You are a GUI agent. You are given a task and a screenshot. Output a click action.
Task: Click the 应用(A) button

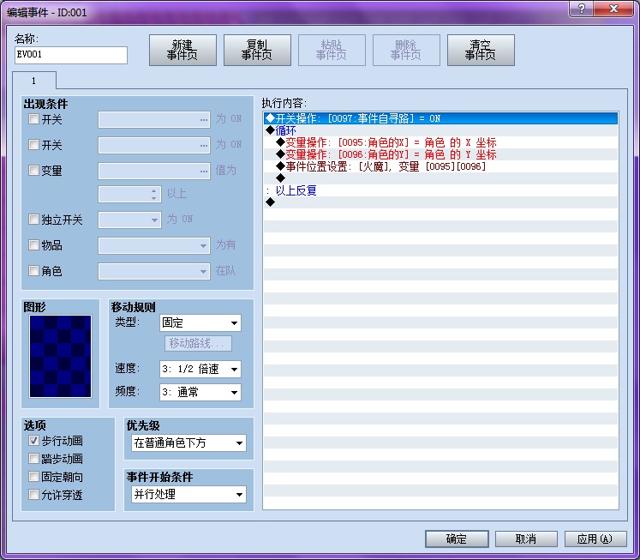(x=595, y=539)
